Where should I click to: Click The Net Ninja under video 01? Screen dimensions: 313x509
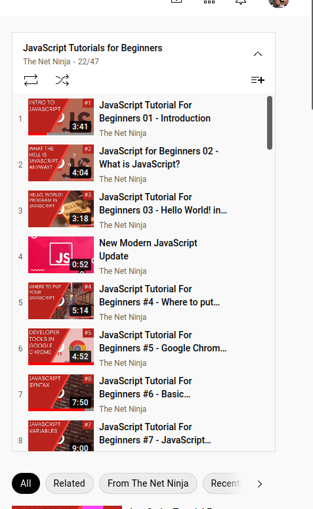pyautogui.click(x=123, y=133)
